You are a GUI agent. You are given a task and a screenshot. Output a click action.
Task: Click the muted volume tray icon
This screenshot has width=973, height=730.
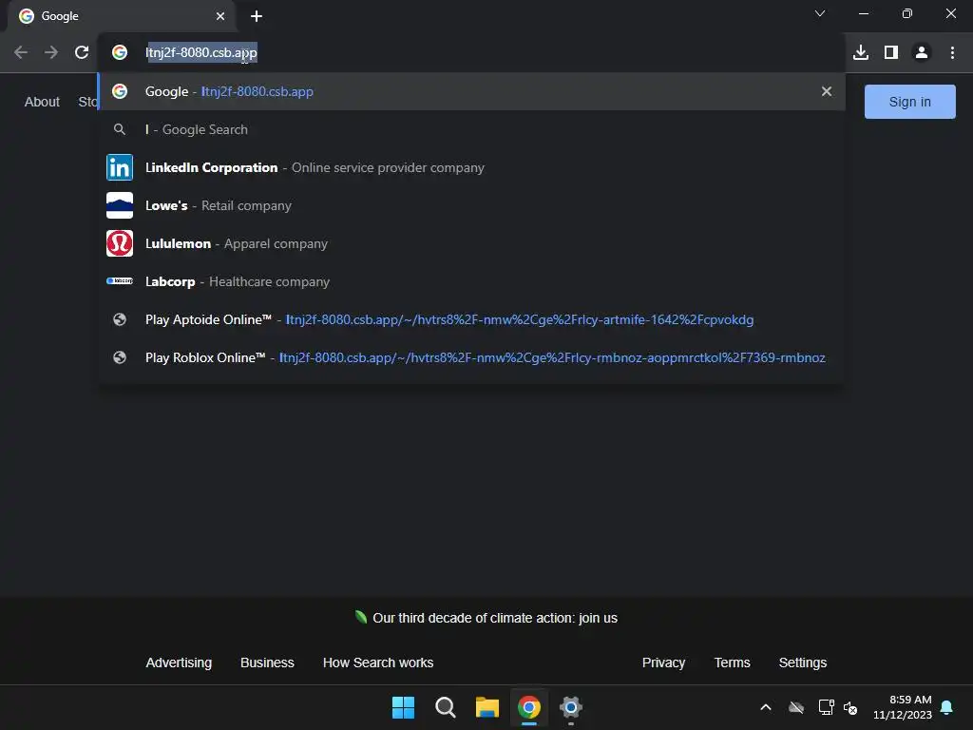tap(850, 707)
